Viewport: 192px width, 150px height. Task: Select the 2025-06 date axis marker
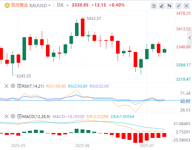(82, 146)
